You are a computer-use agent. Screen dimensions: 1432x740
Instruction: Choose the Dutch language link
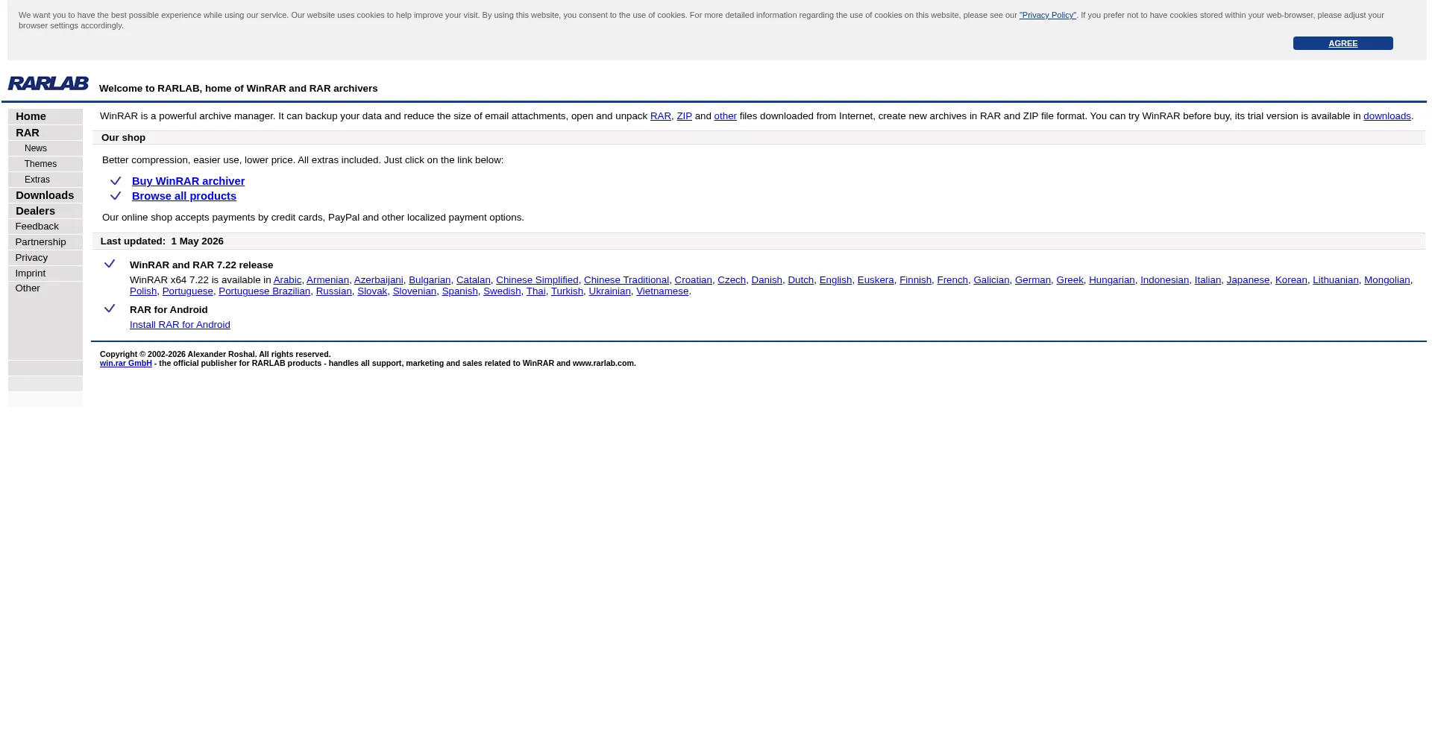coord(800,280)
